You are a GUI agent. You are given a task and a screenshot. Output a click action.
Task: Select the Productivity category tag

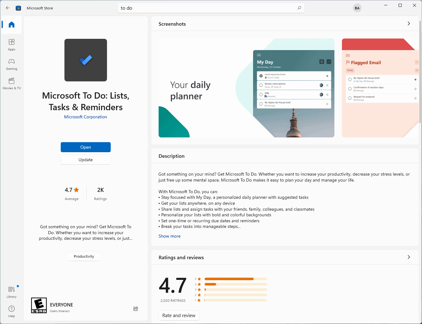point(84,256)
